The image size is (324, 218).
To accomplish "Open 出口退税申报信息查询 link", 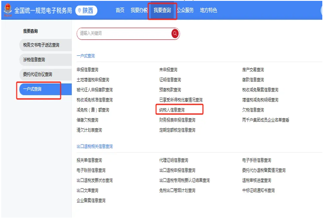I will tap(177, 170).
